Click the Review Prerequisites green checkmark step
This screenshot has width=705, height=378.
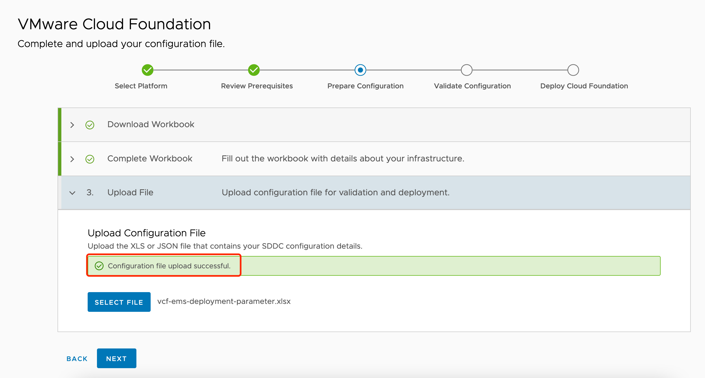(x=254, y=70)
